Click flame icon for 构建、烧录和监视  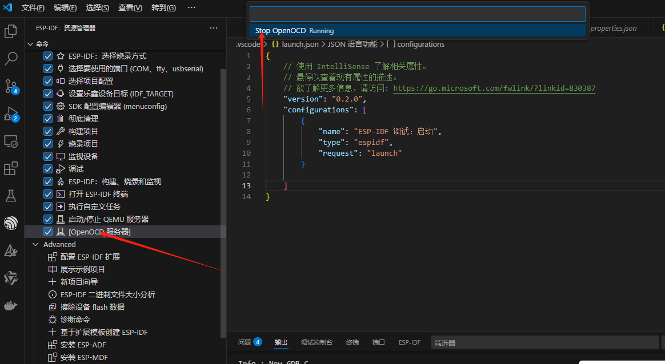pos(61,181)
